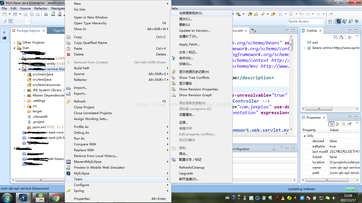Image resolution: width=362 pixels, height=203 pixels.
Task: Click the Quick Access search field
Action: [306, 21]
